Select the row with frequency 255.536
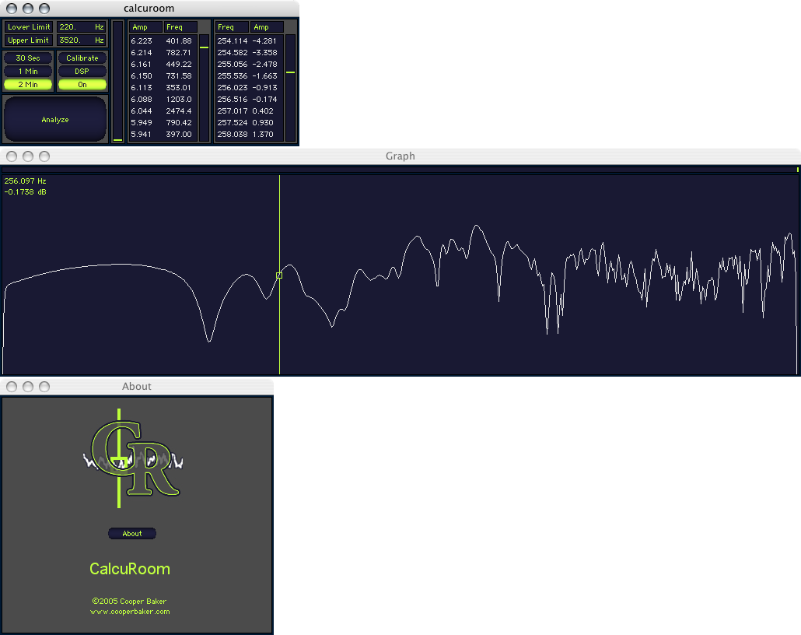The image size is (801, 635). (x=250, y=75)
